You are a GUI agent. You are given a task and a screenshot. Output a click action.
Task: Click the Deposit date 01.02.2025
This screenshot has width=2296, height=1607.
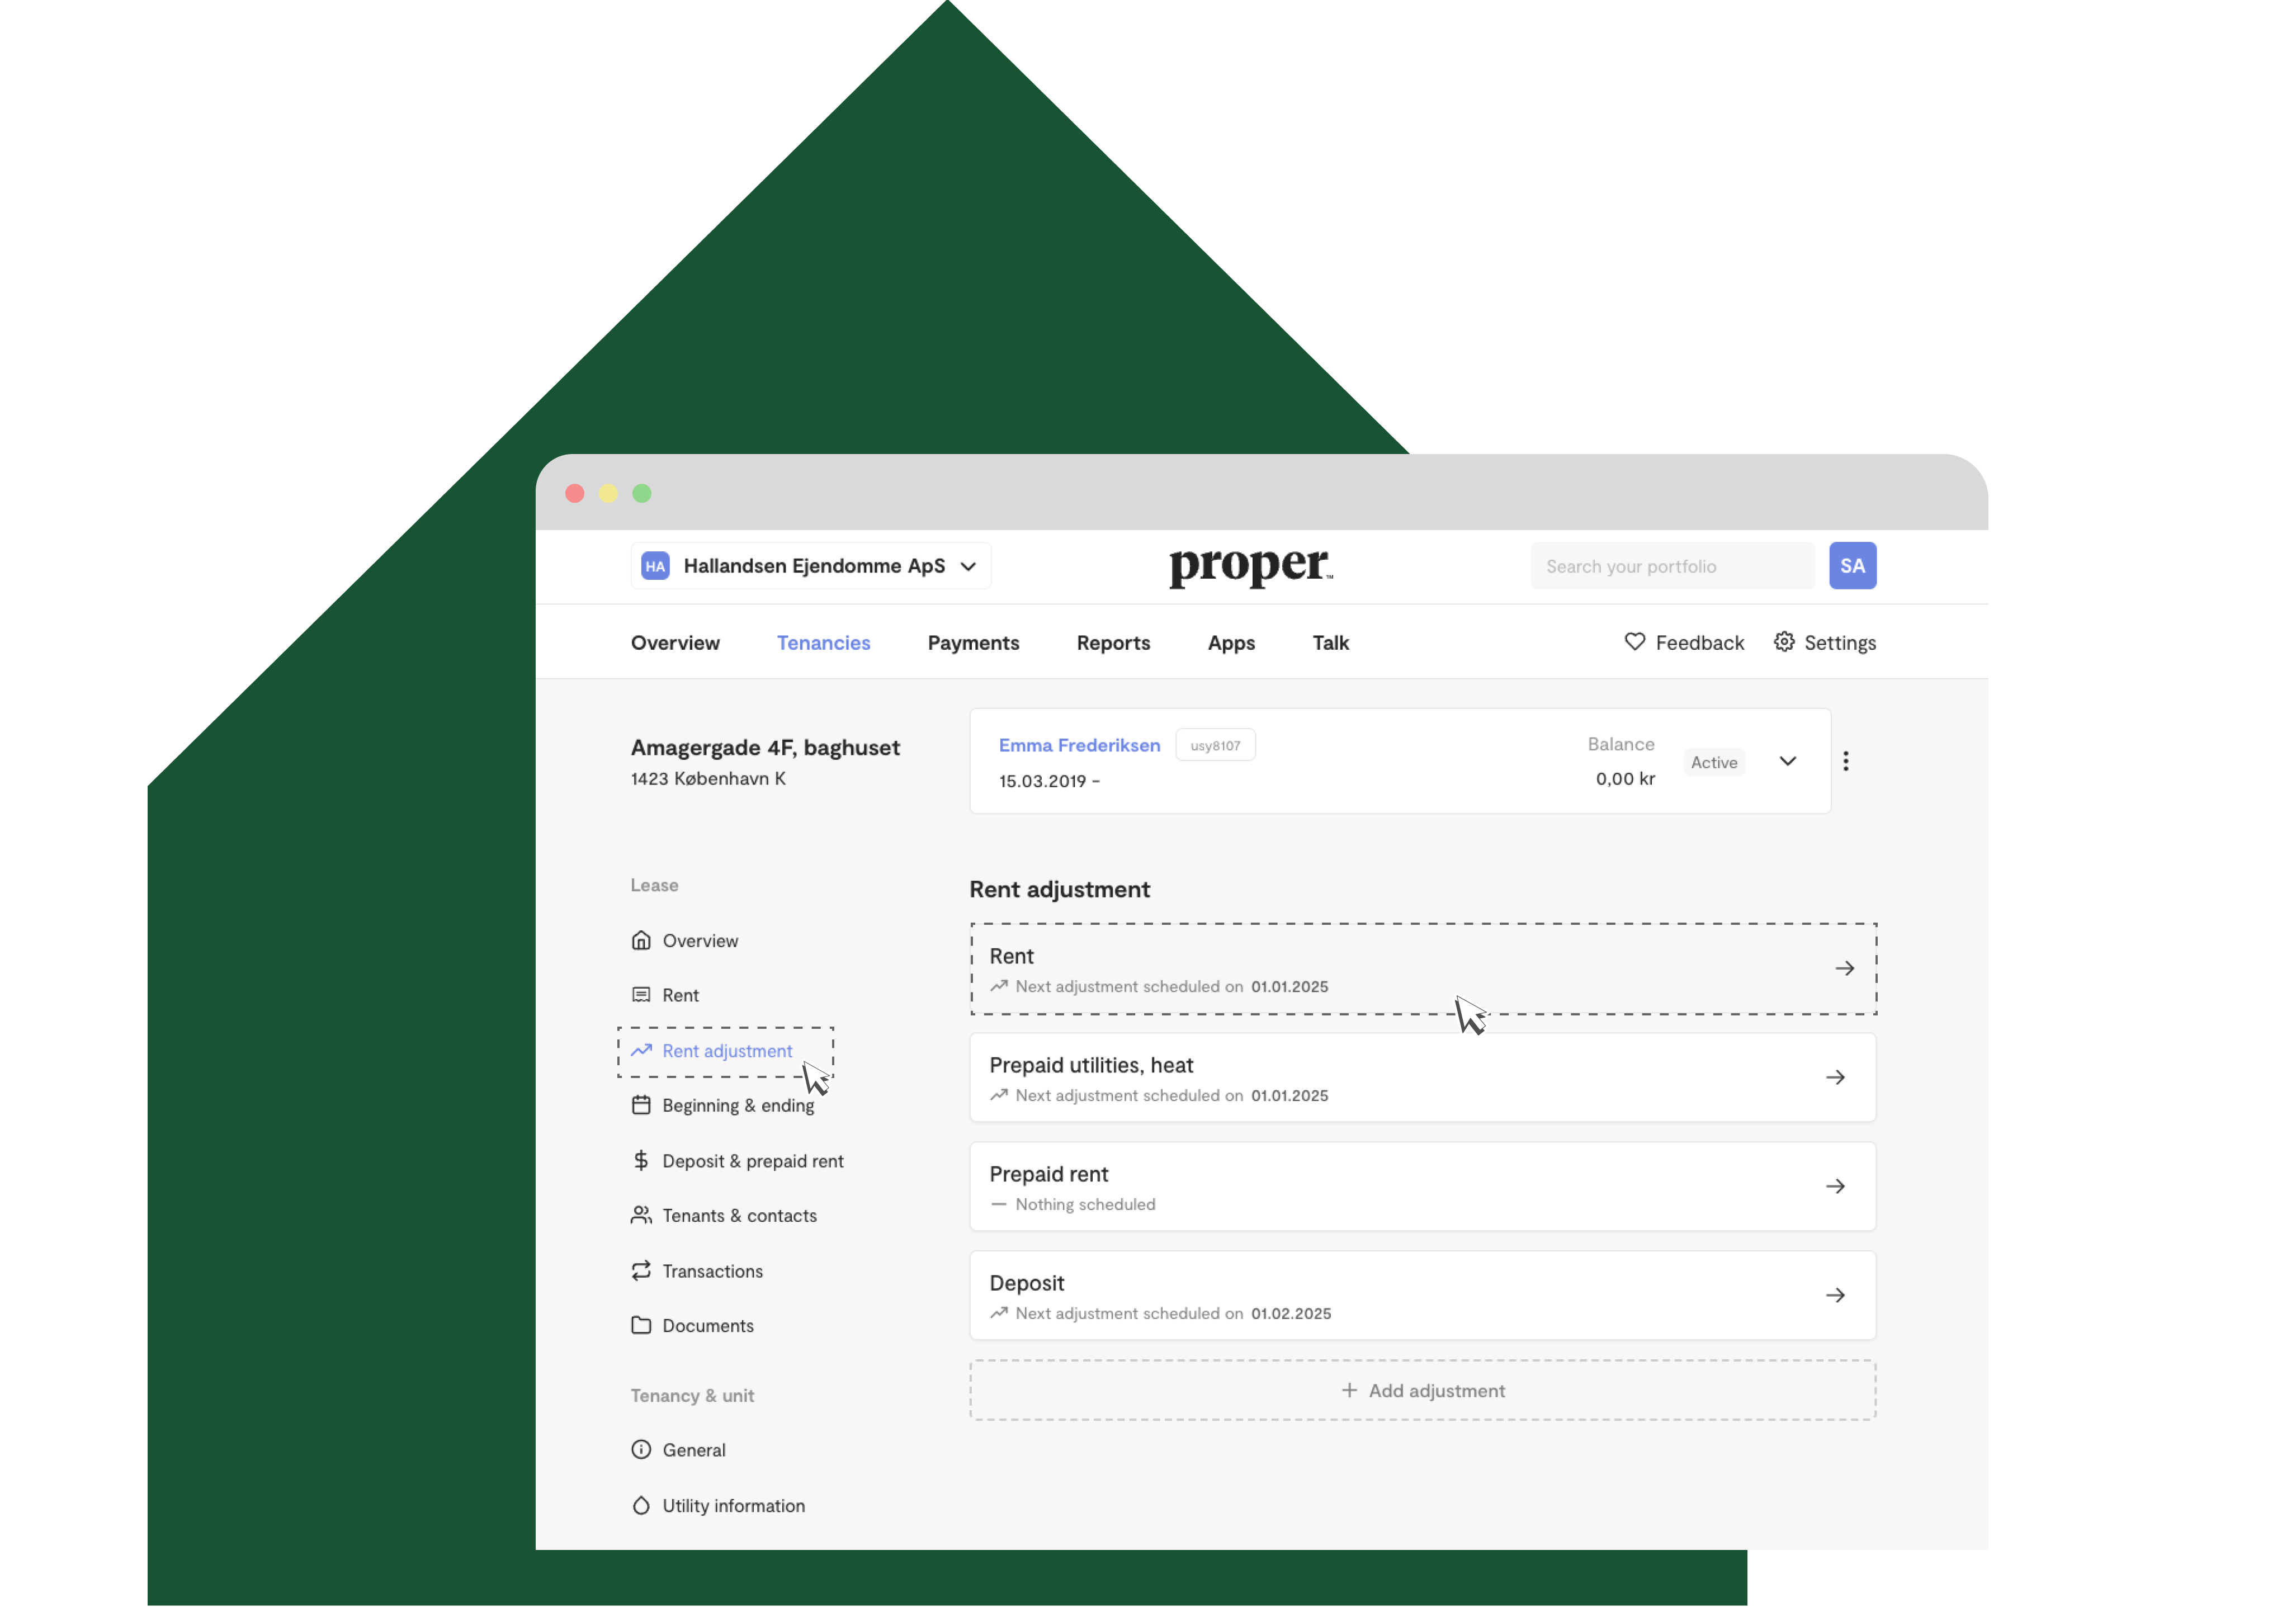tap(1291, 1313)
